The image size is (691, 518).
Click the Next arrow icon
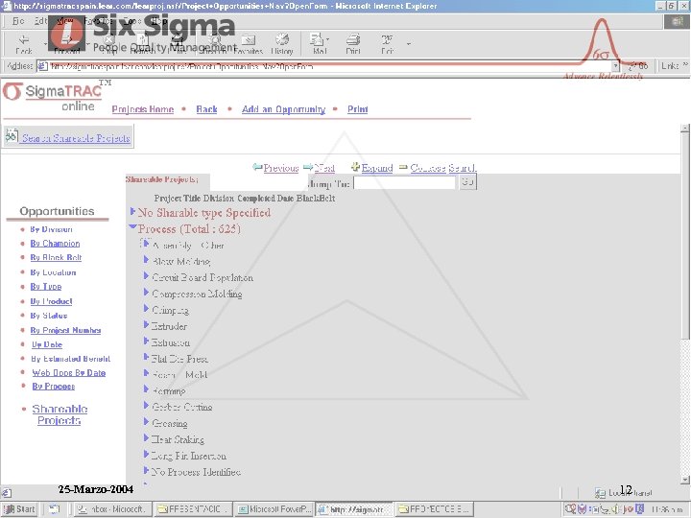[308, 167]
